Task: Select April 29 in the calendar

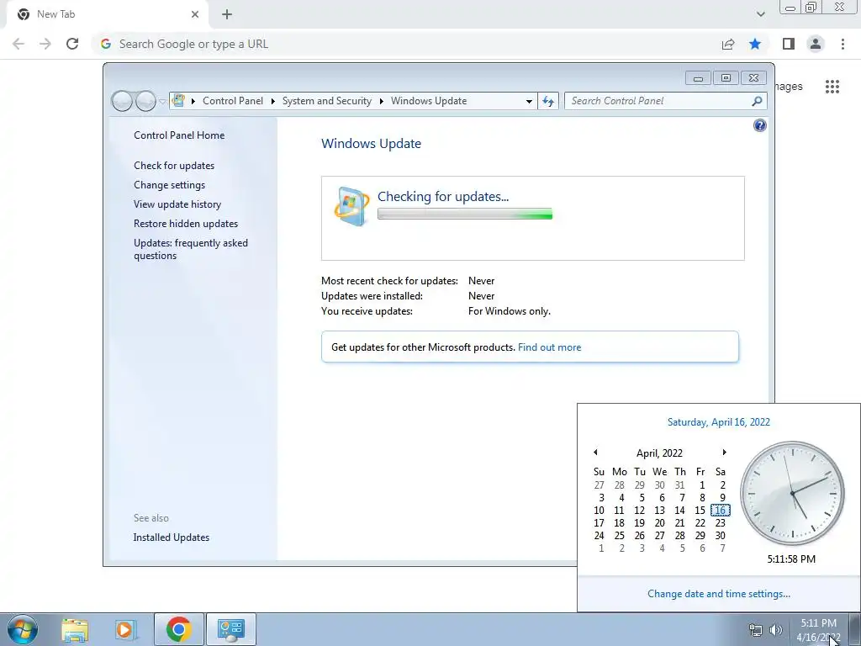Action: coord(700,536)
